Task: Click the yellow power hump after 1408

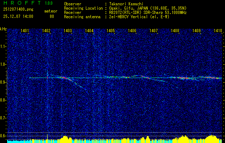Action: point(184,138)
